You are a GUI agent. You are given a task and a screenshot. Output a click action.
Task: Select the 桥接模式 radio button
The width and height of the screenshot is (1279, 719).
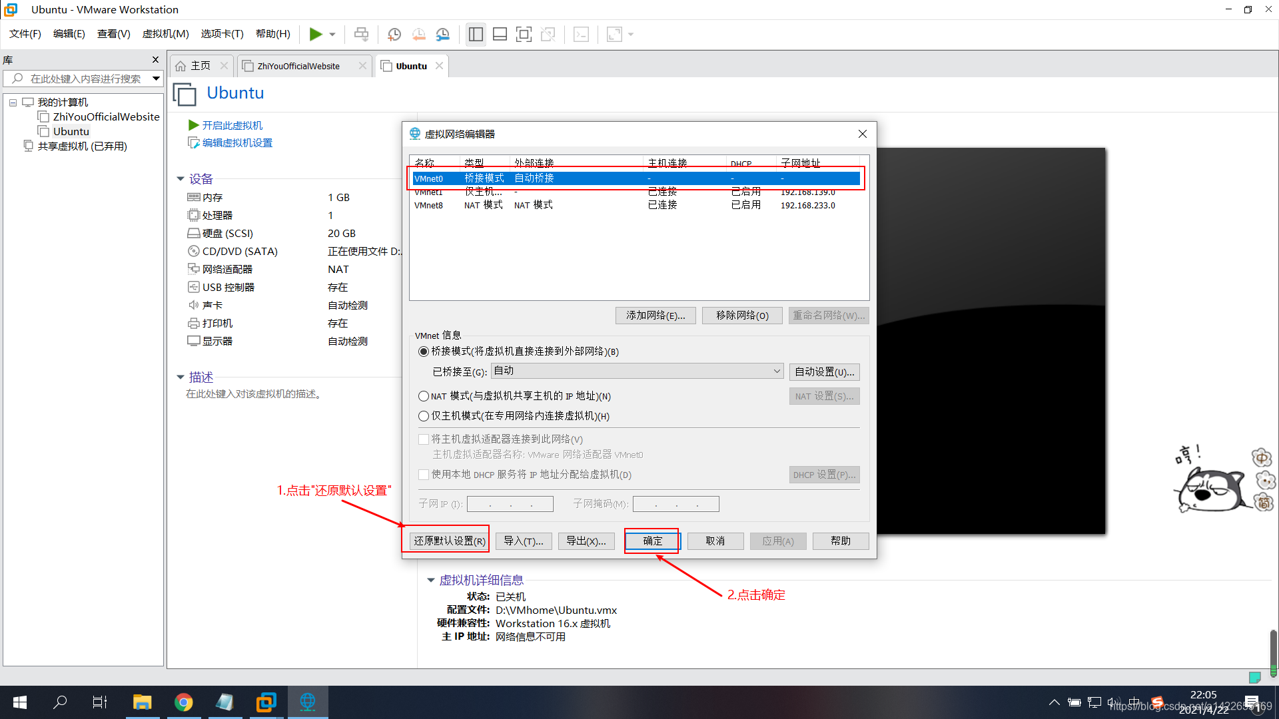click(424, 352)
